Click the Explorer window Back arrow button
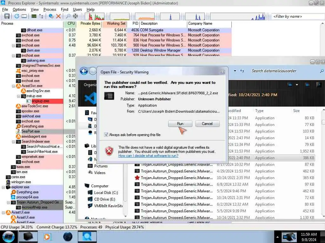 click(x=84, y=71)
